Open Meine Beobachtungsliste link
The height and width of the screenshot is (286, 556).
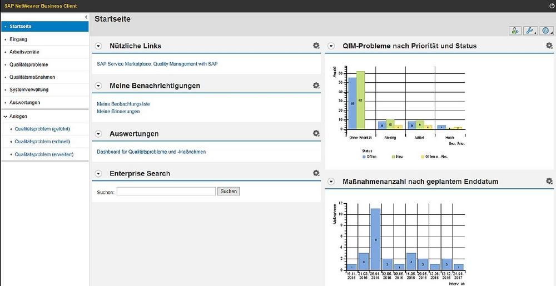(123, 104)
